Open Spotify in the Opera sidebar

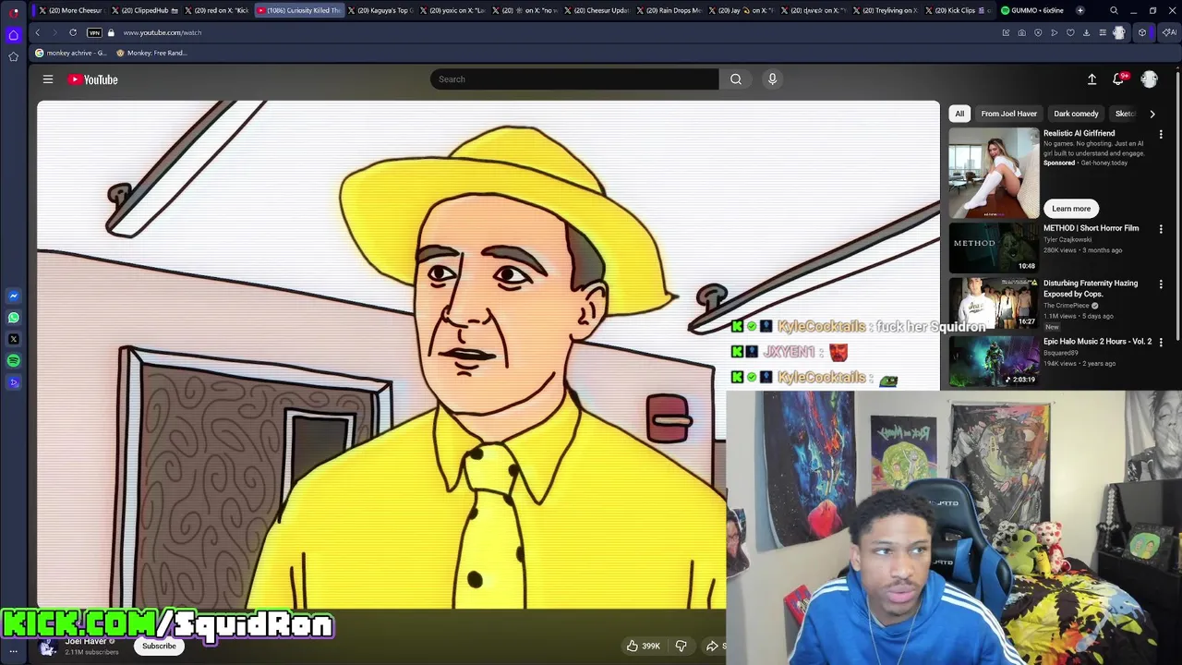(x=14, y=361)
